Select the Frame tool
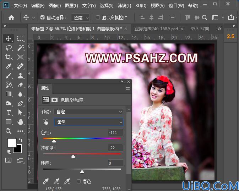Screen dimensions: 239x191 [x=20, y=57]
